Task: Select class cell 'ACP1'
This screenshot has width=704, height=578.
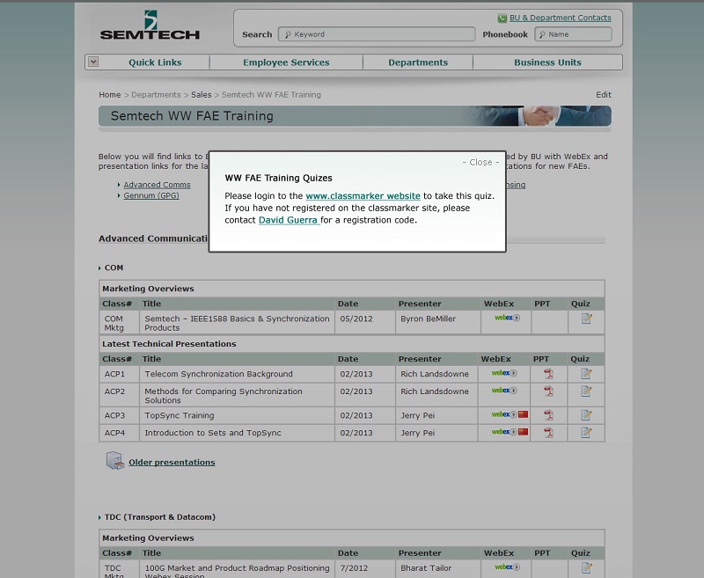Action: pyautogui.click(x=114, y=374)
